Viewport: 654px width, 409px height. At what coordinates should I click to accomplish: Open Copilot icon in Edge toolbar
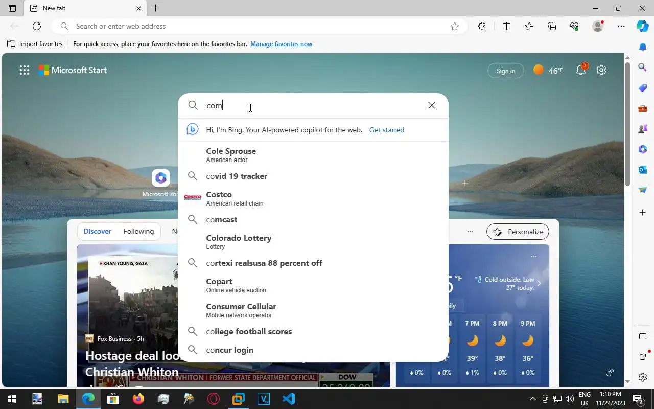pyautogui.click(x=643, y=26)
